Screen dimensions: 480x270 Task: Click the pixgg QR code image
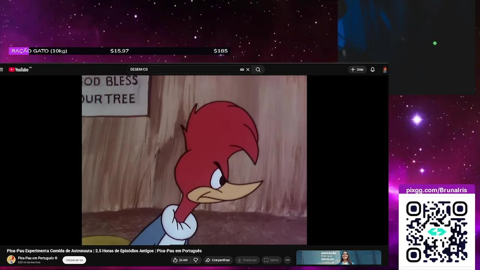(436, 231)
